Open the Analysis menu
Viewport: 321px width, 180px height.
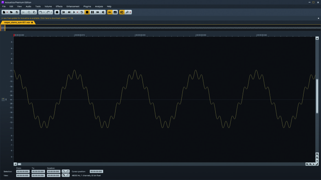tap(99, 7)
